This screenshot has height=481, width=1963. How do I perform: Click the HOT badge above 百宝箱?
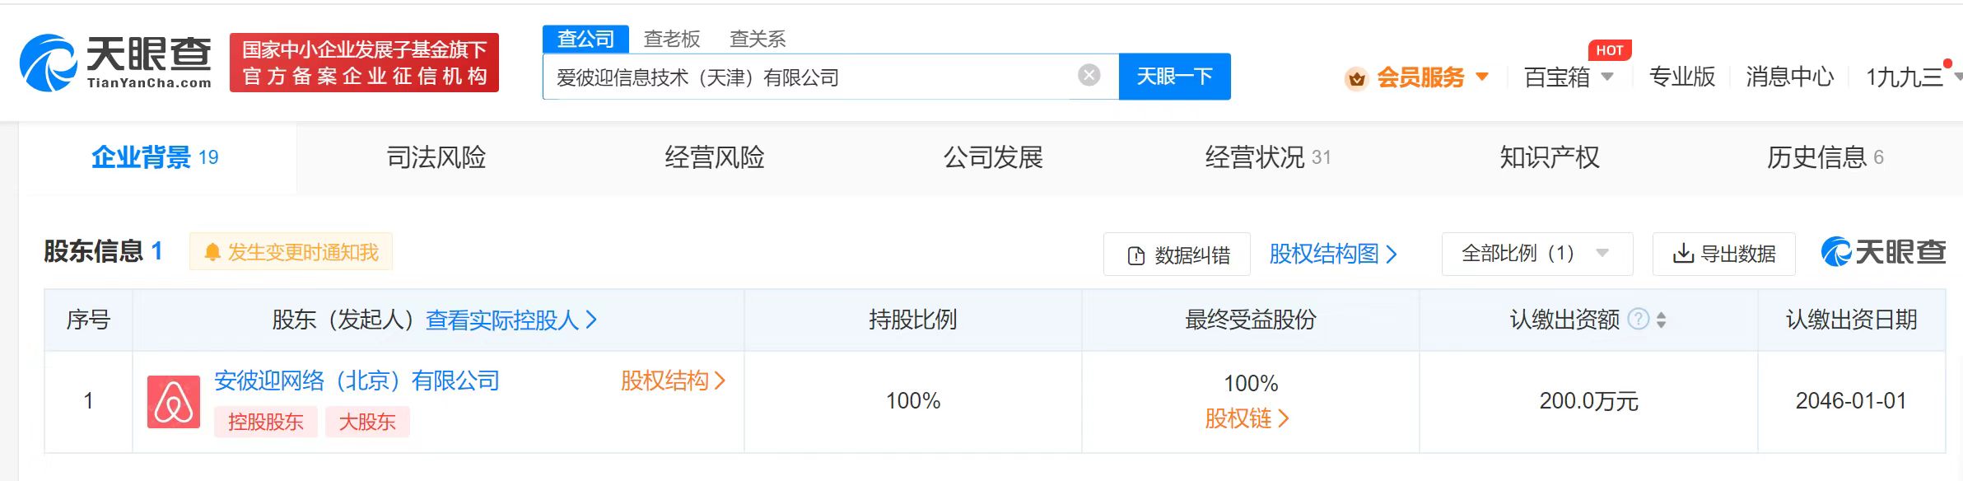tap(1609, 50)
